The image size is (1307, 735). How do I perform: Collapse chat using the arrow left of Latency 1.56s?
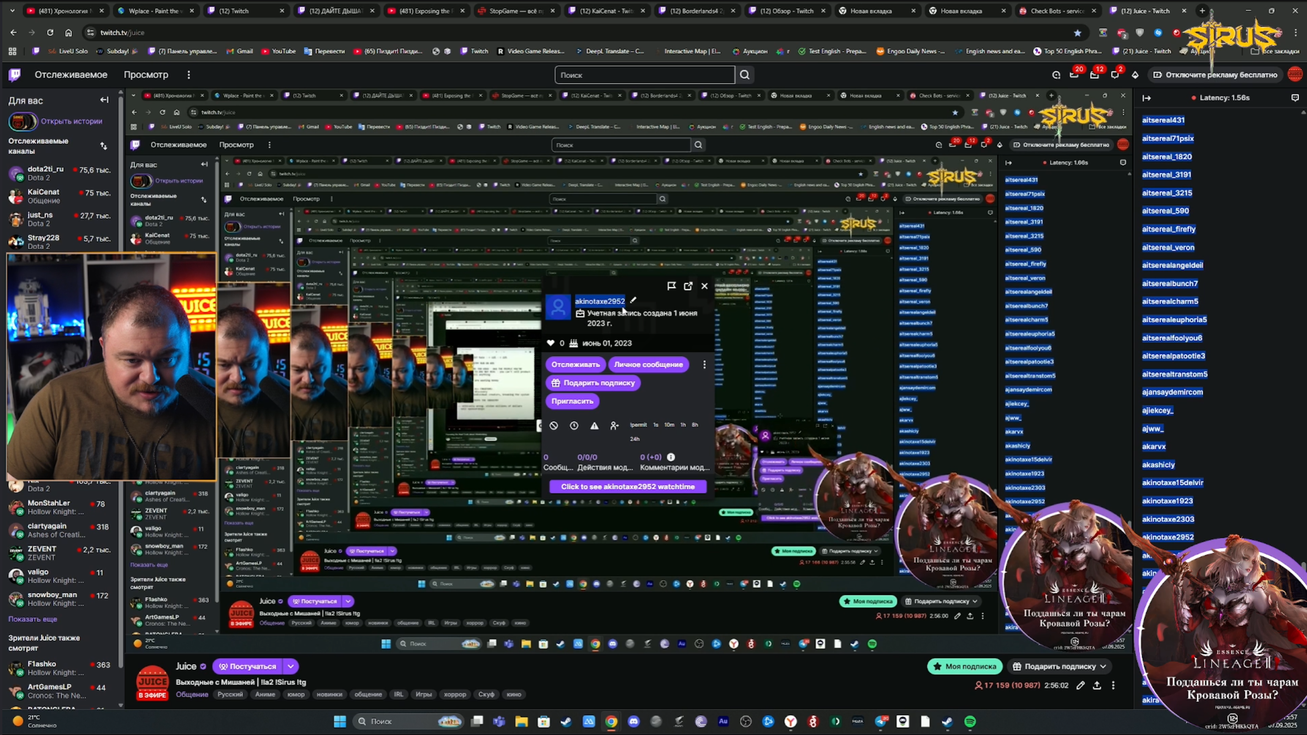[1147, 98]
